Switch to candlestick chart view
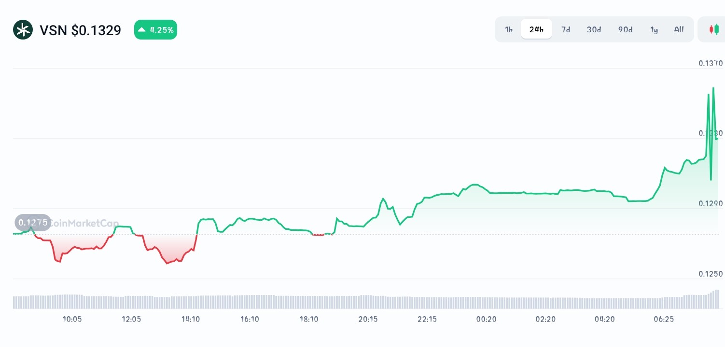 [x=713, y=29]
